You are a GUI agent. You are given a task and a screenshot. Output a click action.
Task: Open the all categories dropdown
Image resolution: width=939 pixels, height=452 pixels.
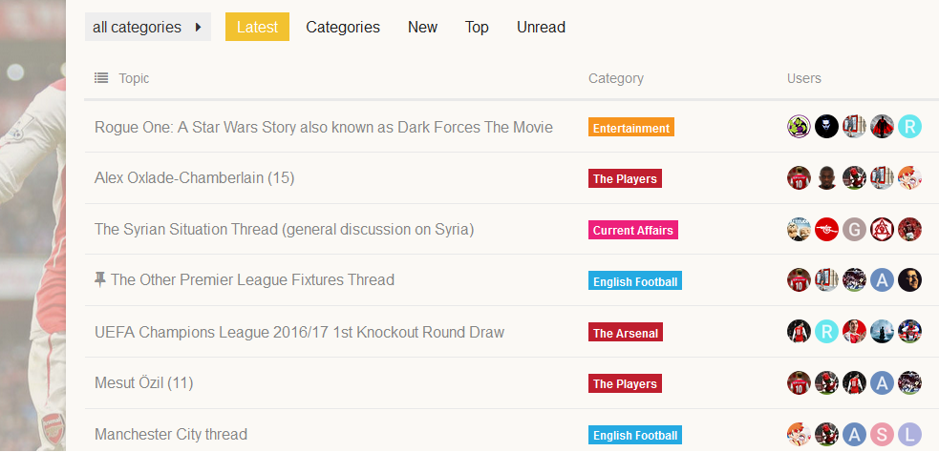(147, 27)
